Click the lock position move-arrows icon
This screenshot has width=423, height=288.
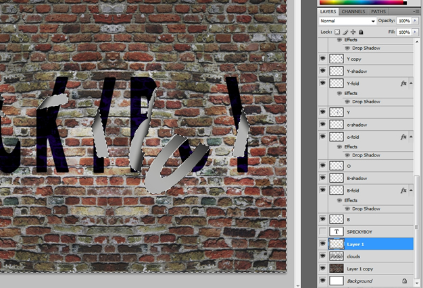pyautogui.click(x=353, y=32)
